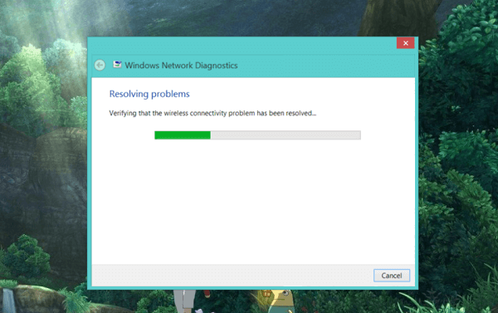Screen dimensions: 498x313
Task: Click the gray footer strip left of Cancel
Action: (x=232, y=275)
